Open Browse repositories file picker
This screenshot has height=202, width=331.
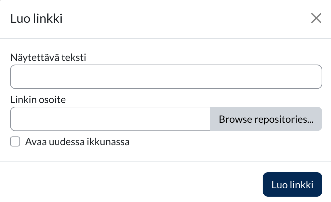click(x=266, y=119)
